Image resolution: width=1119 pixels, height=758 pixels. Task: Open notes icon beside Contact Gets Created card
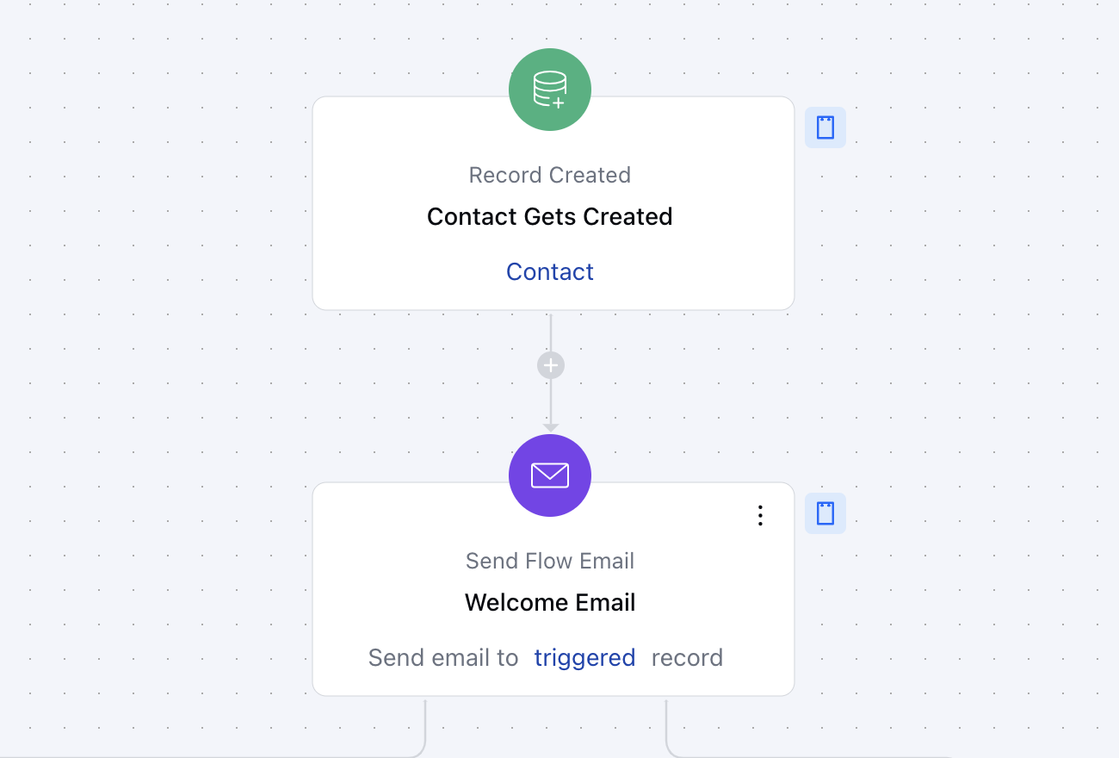click(x=825, y=127)
